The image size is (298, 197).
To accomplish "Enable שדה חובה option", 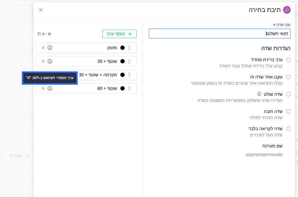I will point(288,112).
